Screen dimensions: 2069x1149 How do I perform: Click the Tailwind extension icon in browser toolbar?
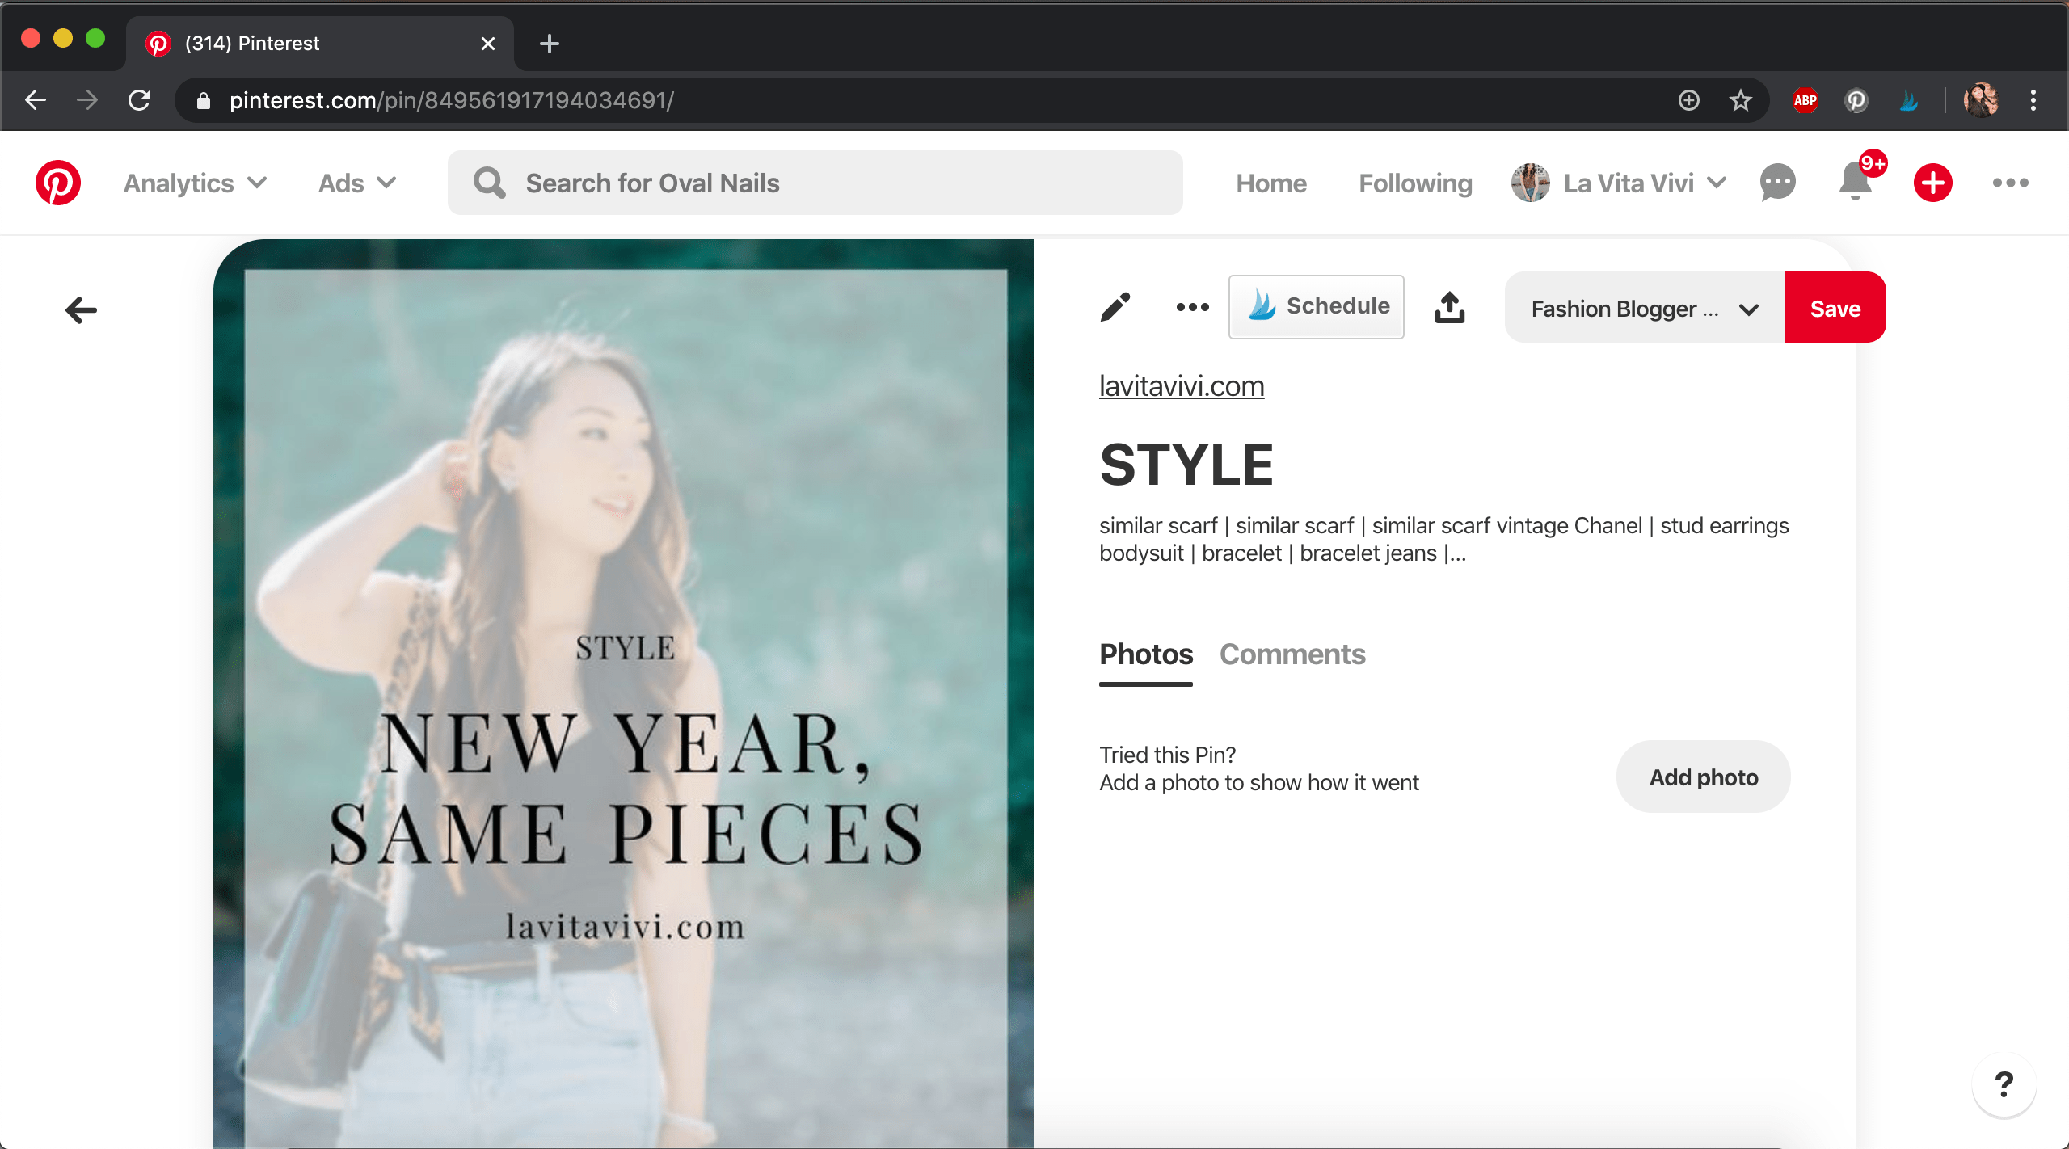1909,100
